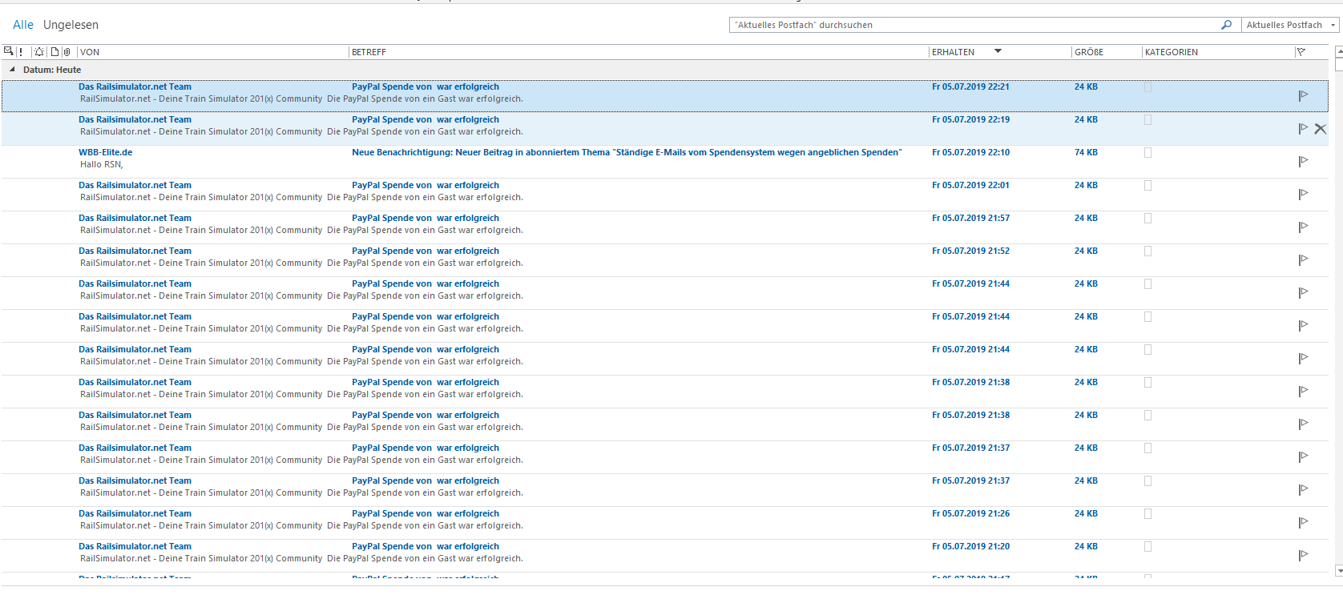1343x595 pixels.
Task: Sort by the ERHALTEN column label
Action: [953, 52]
